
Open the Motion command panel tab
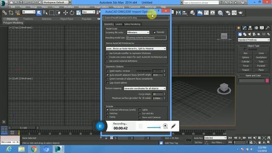pyautogui.click(x=256, y=28)
